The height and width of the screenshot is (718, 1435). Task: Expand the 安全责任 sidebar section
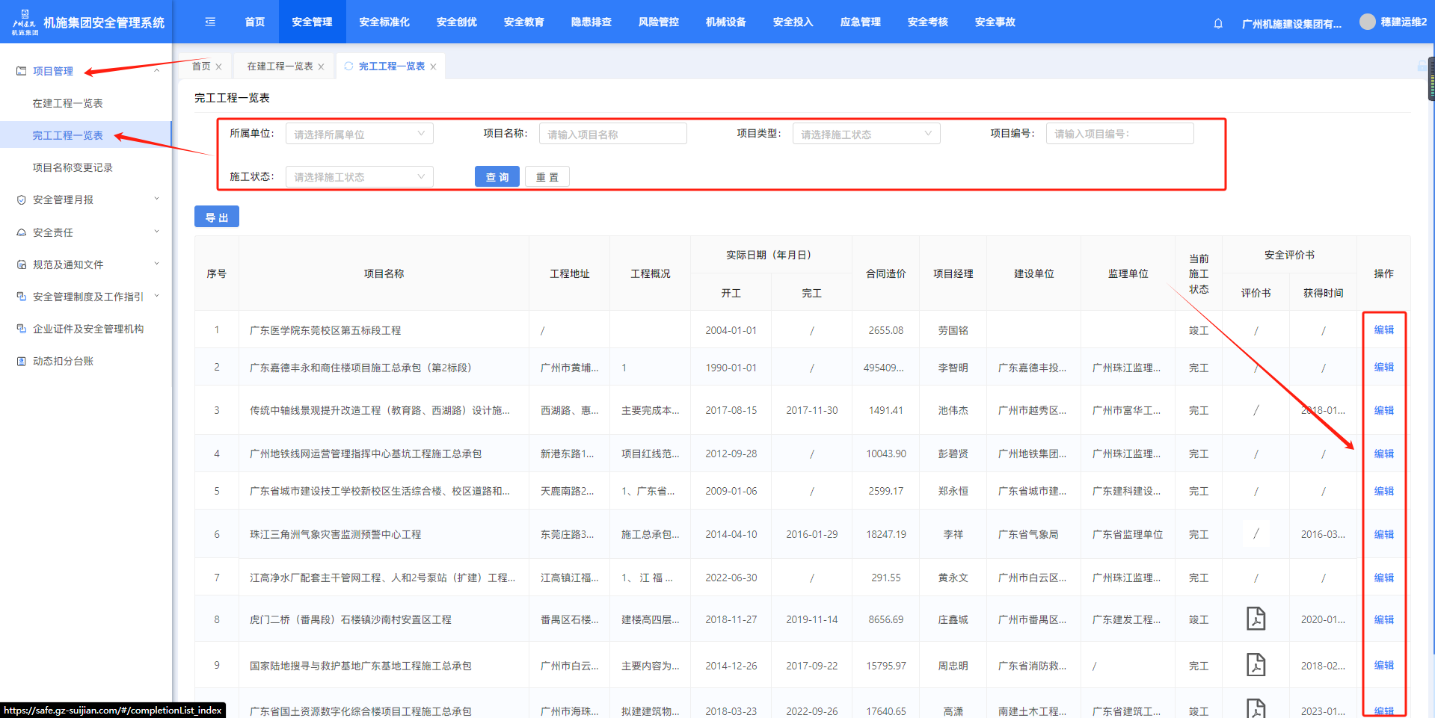[86, 232]
